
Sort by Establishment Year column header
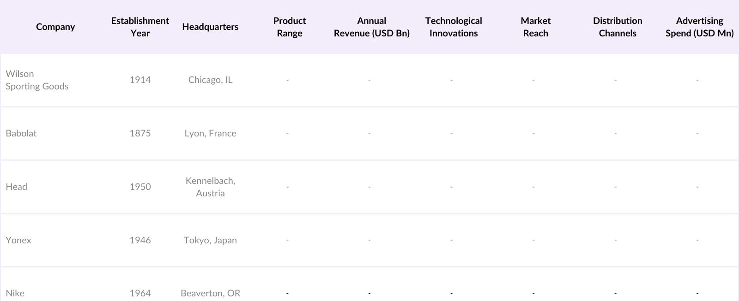(140, 27)
